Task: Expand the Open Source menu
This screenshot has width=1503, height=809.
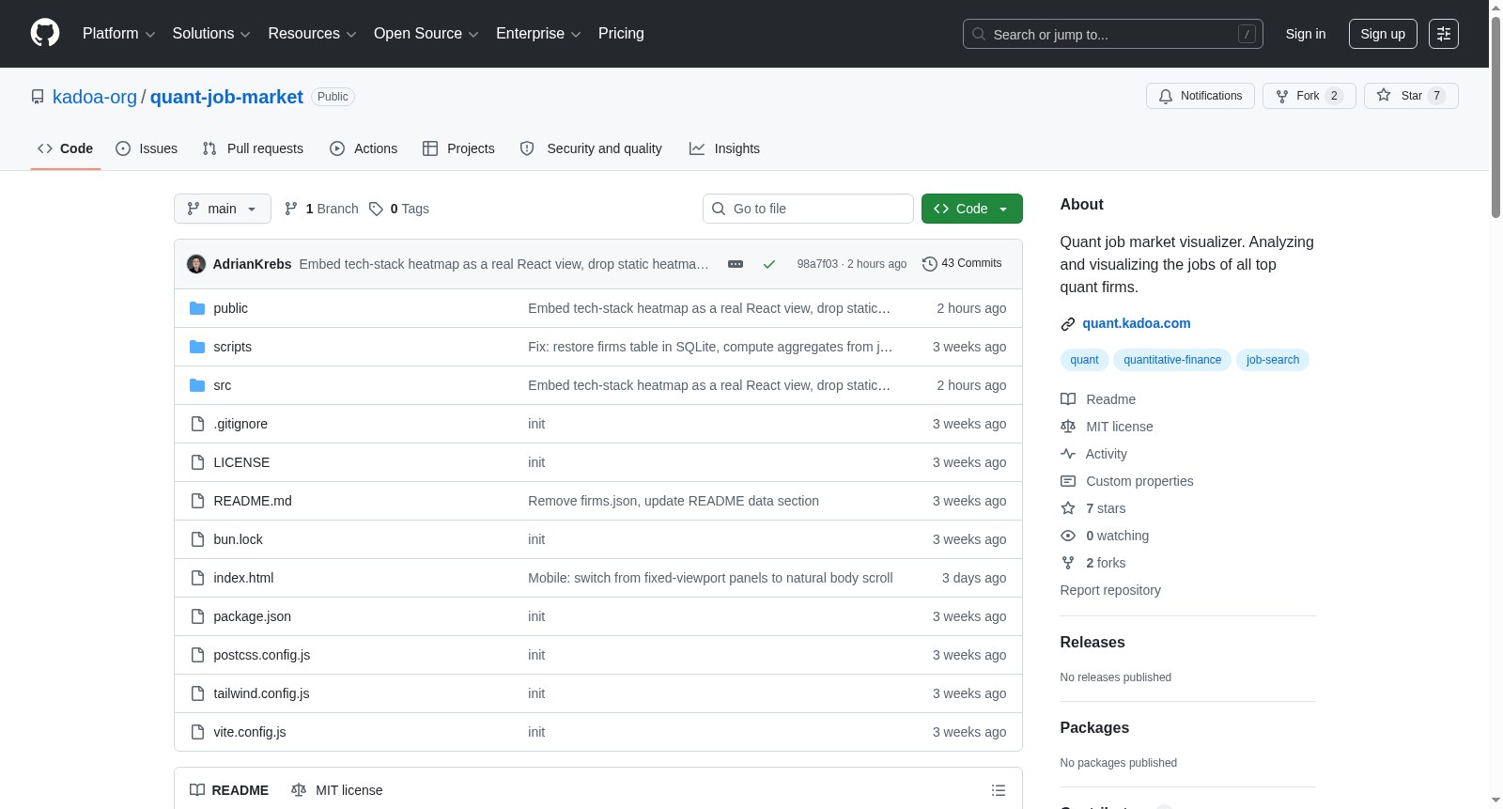Action: click(x=426, y=34)
